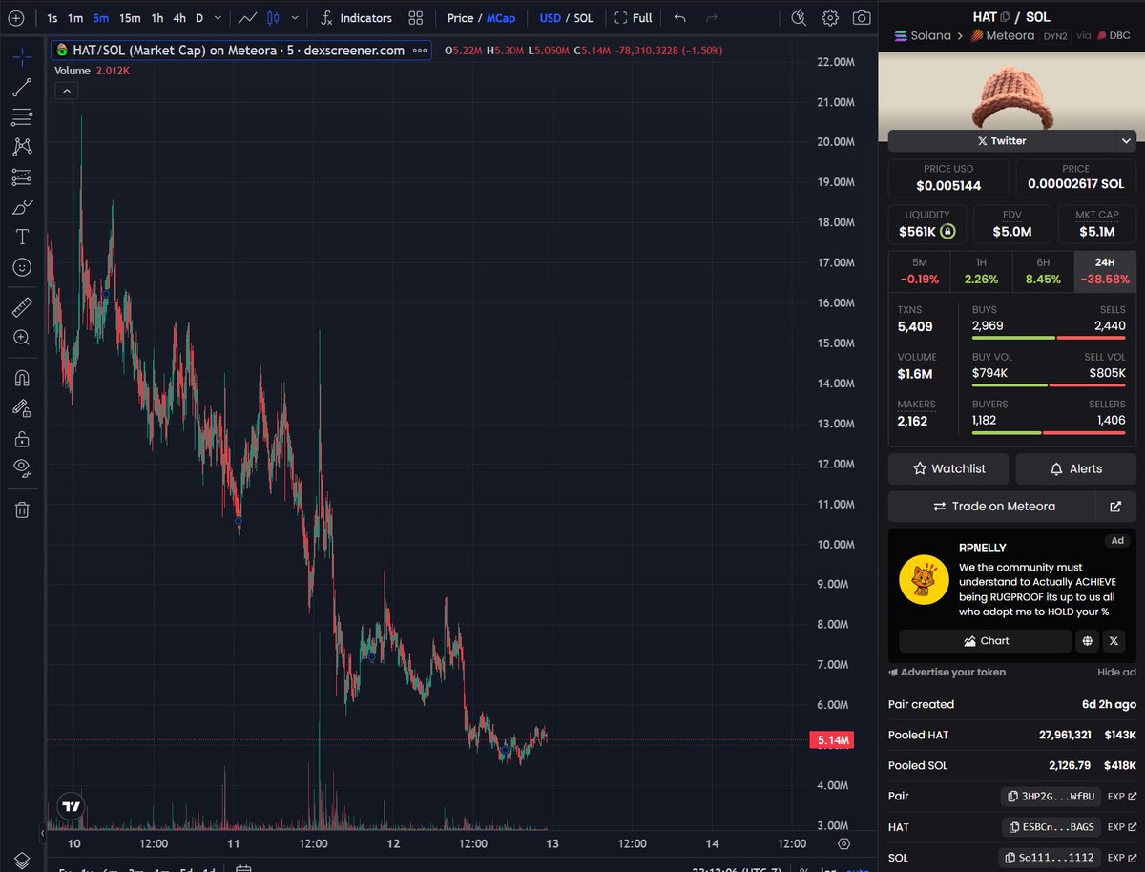Activate the zoom in tool
Screen dimensions: 1145x872
pos(22,337)
